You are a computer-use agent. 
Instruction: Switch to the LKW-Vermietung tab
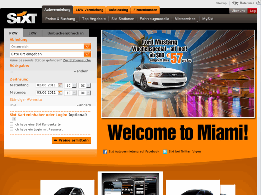[x=89, y=10]
